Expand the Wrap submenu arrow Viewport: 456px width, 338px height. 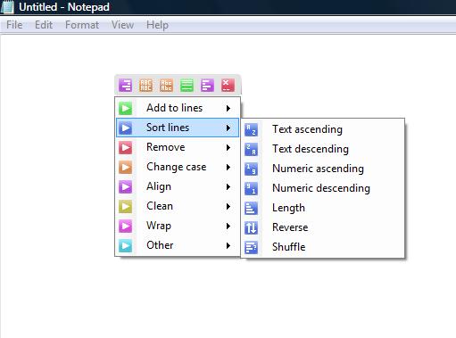click(228, 226)
